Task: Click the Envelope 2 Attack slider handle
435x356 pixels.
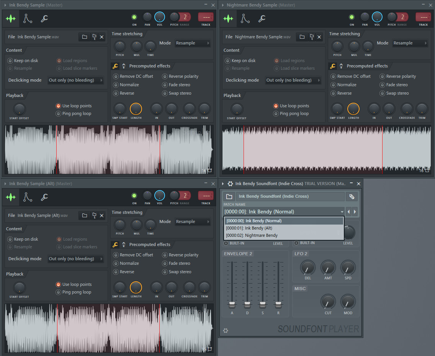Action: pos(232,305)
